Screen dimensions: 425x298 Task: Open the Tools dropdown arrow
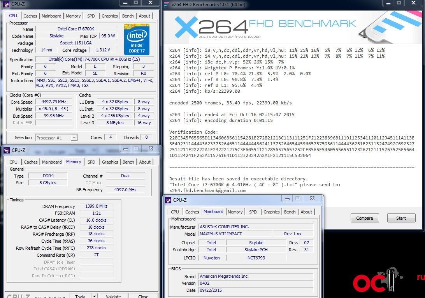(94, 296)
